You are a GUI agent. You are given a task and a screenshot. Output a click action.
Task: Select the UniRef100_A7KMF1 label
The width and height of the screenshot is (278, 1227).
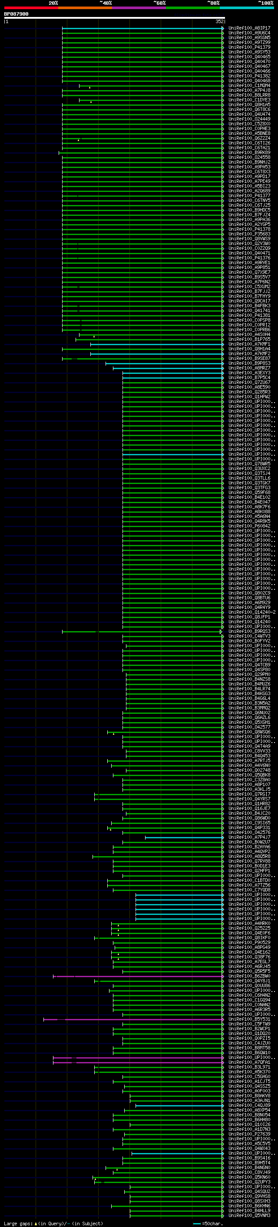tap(249, 344)
